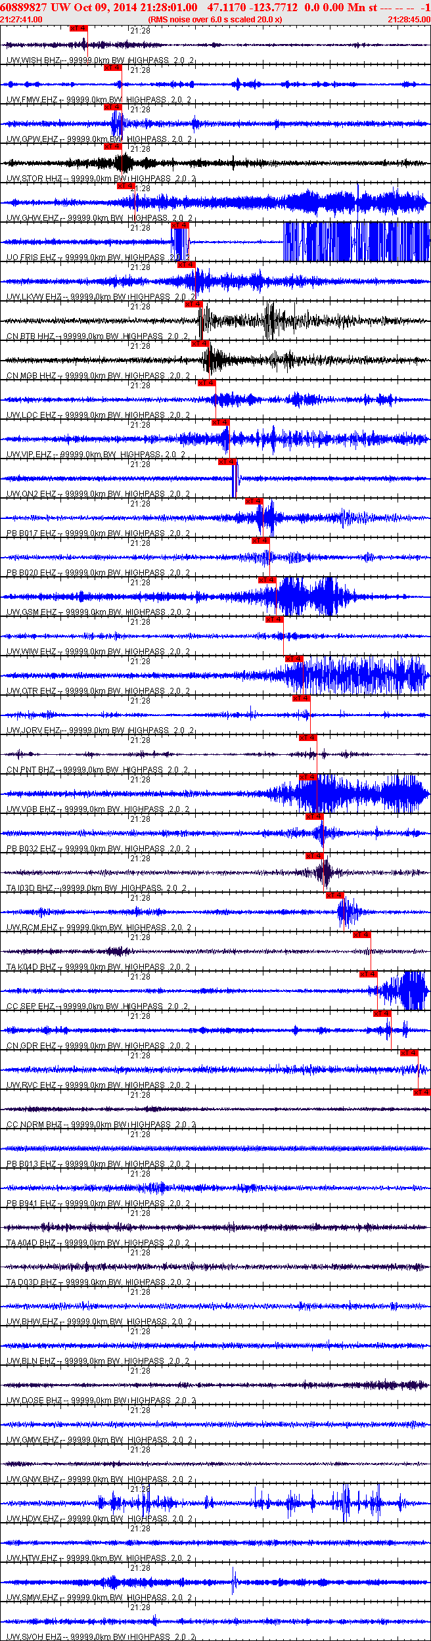Select the red pick flag on GPW trace

[x=112, y=107]
